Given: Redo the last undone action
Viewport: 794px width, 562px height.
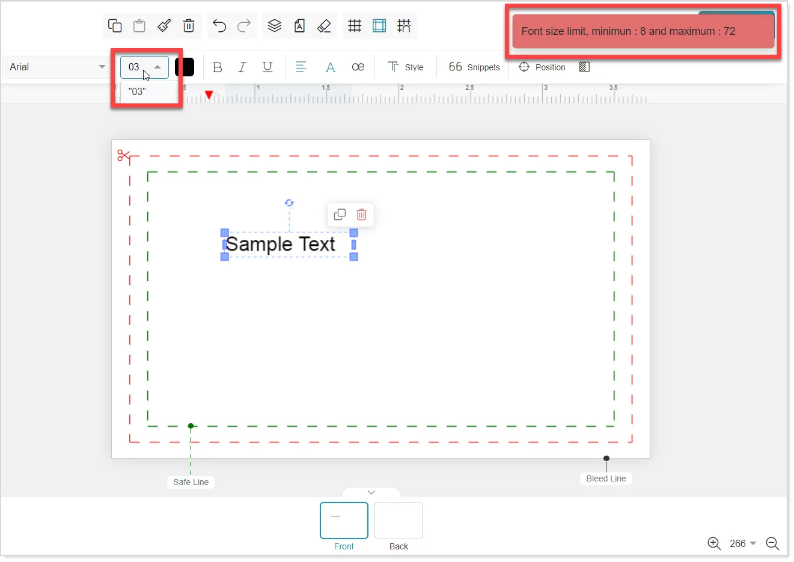Looking at the screenshot, I should [244, 26].
